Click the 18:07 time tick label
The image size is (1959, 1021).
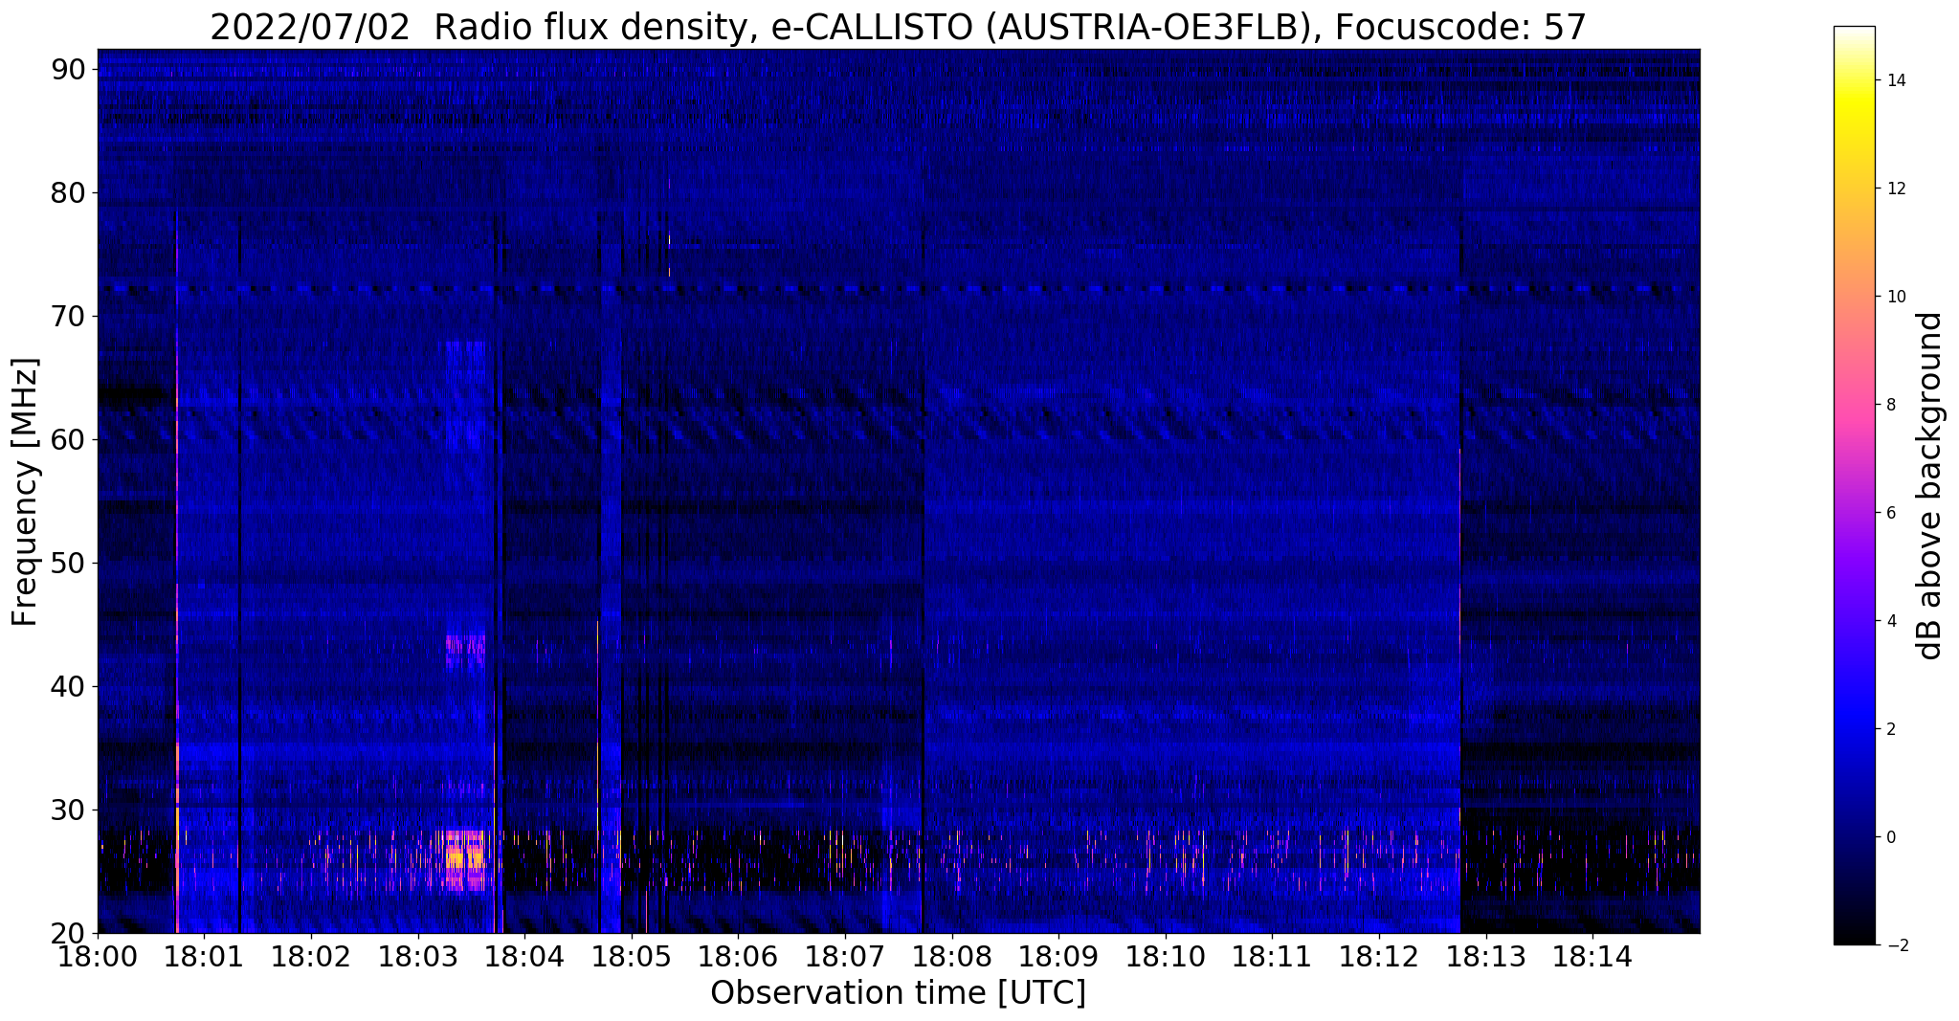pos(845,957)
